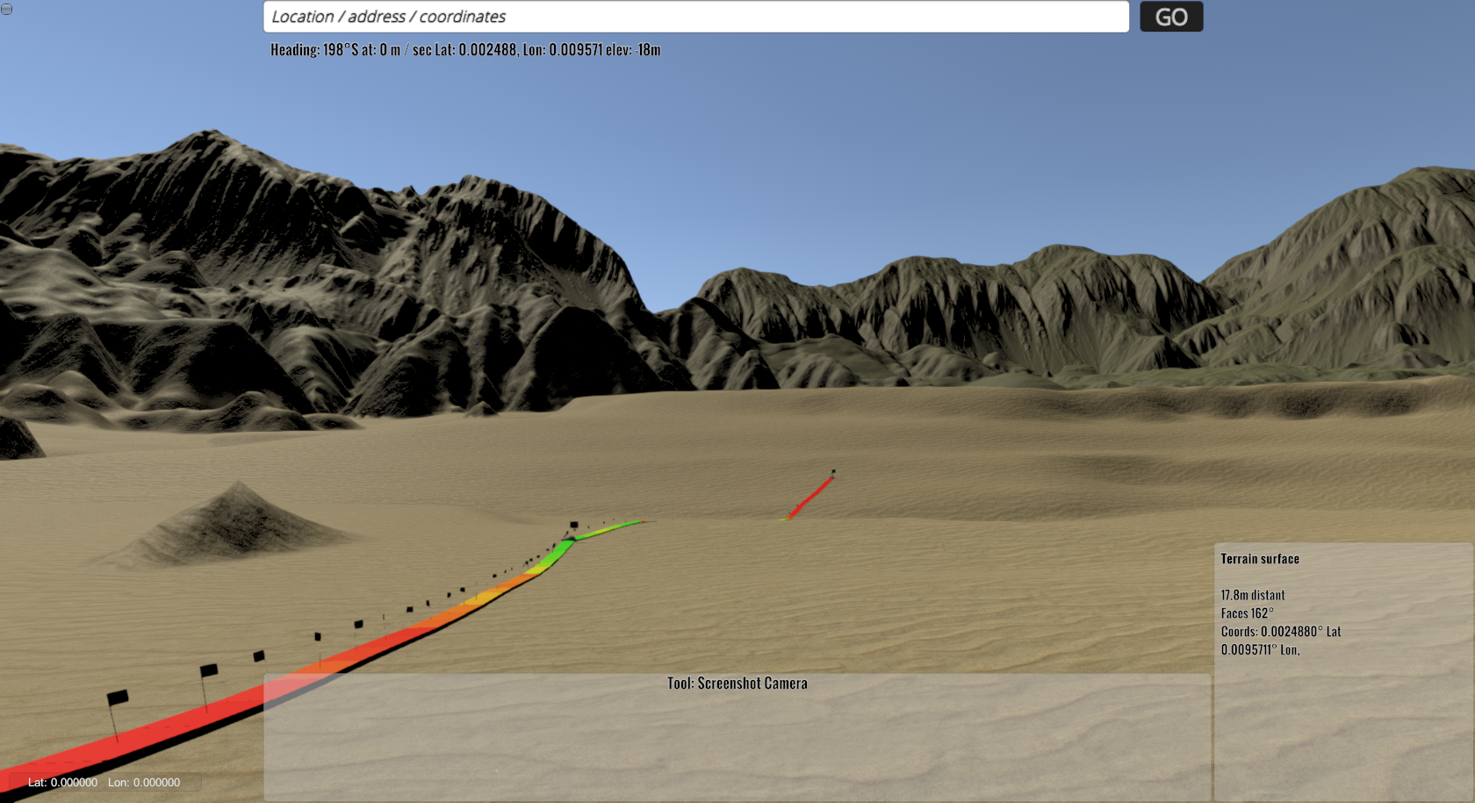Image resolution: width=1475 pixels, height=803 pixels.
Task: Focus the Location / address / coordinates field
Action: pos(695,17)
